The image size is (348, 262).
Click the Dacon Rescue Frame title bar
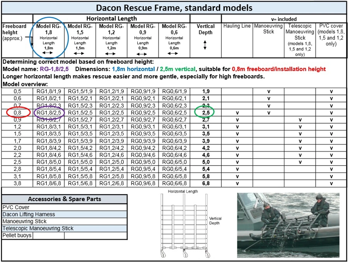coord(174,8)
